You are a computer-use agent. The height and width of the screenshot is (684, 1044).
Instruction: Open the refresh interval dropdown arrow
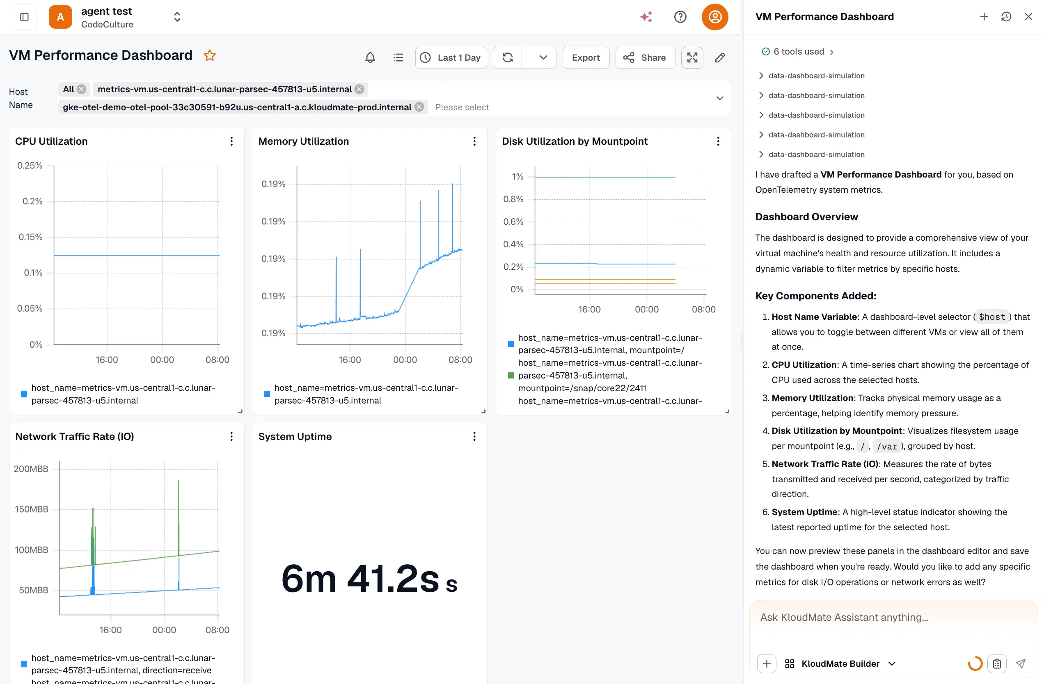click(543, 57)
